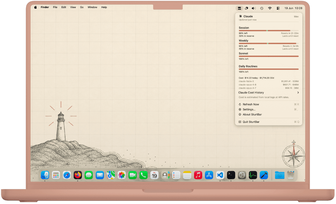Click the Sonnet usage progress bar
This screenshot has width=336, height=204.
(x=269, y=56)
